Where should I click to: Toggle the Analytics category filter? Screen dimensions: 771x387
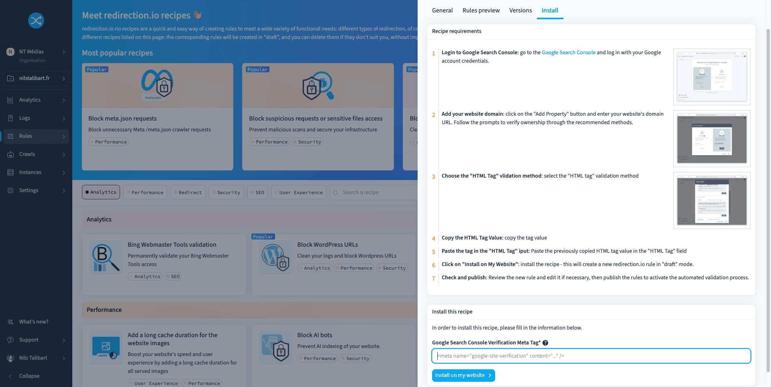101,192
